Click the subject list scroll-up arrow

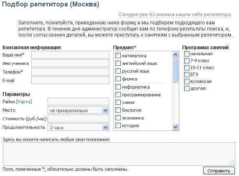[176, 55]
